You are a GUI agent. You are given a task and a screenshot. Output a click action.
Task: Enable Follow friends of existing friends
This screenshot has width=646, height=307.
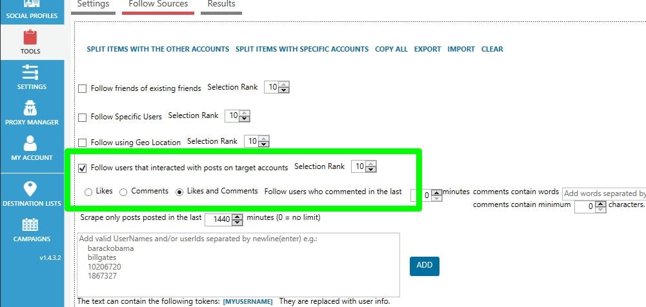83,88
